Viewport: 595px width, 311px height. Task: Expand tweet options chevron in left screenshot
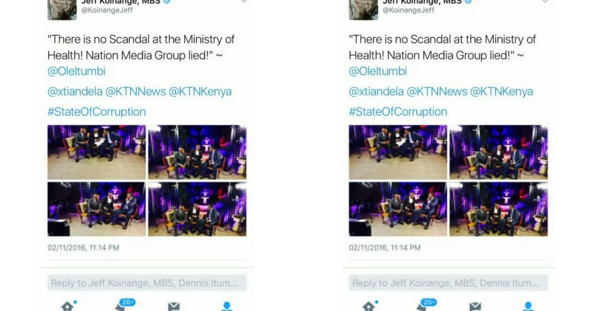243,1
